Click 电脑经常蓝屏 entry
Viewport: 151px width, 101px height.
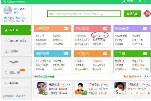click(x=42, y=65)
